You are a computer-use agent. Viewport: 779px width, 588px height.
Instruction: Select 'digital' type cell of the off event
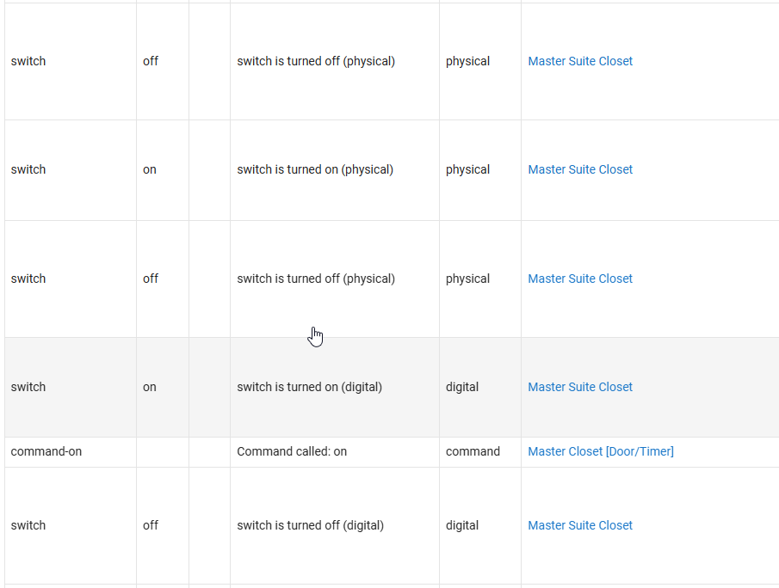coord(462,525)
